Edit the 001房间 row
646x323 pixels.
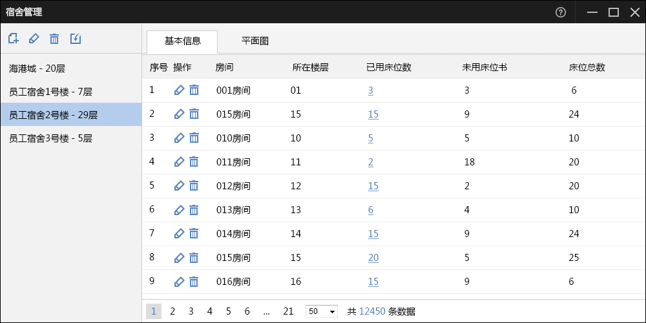[x=179, y=90]
